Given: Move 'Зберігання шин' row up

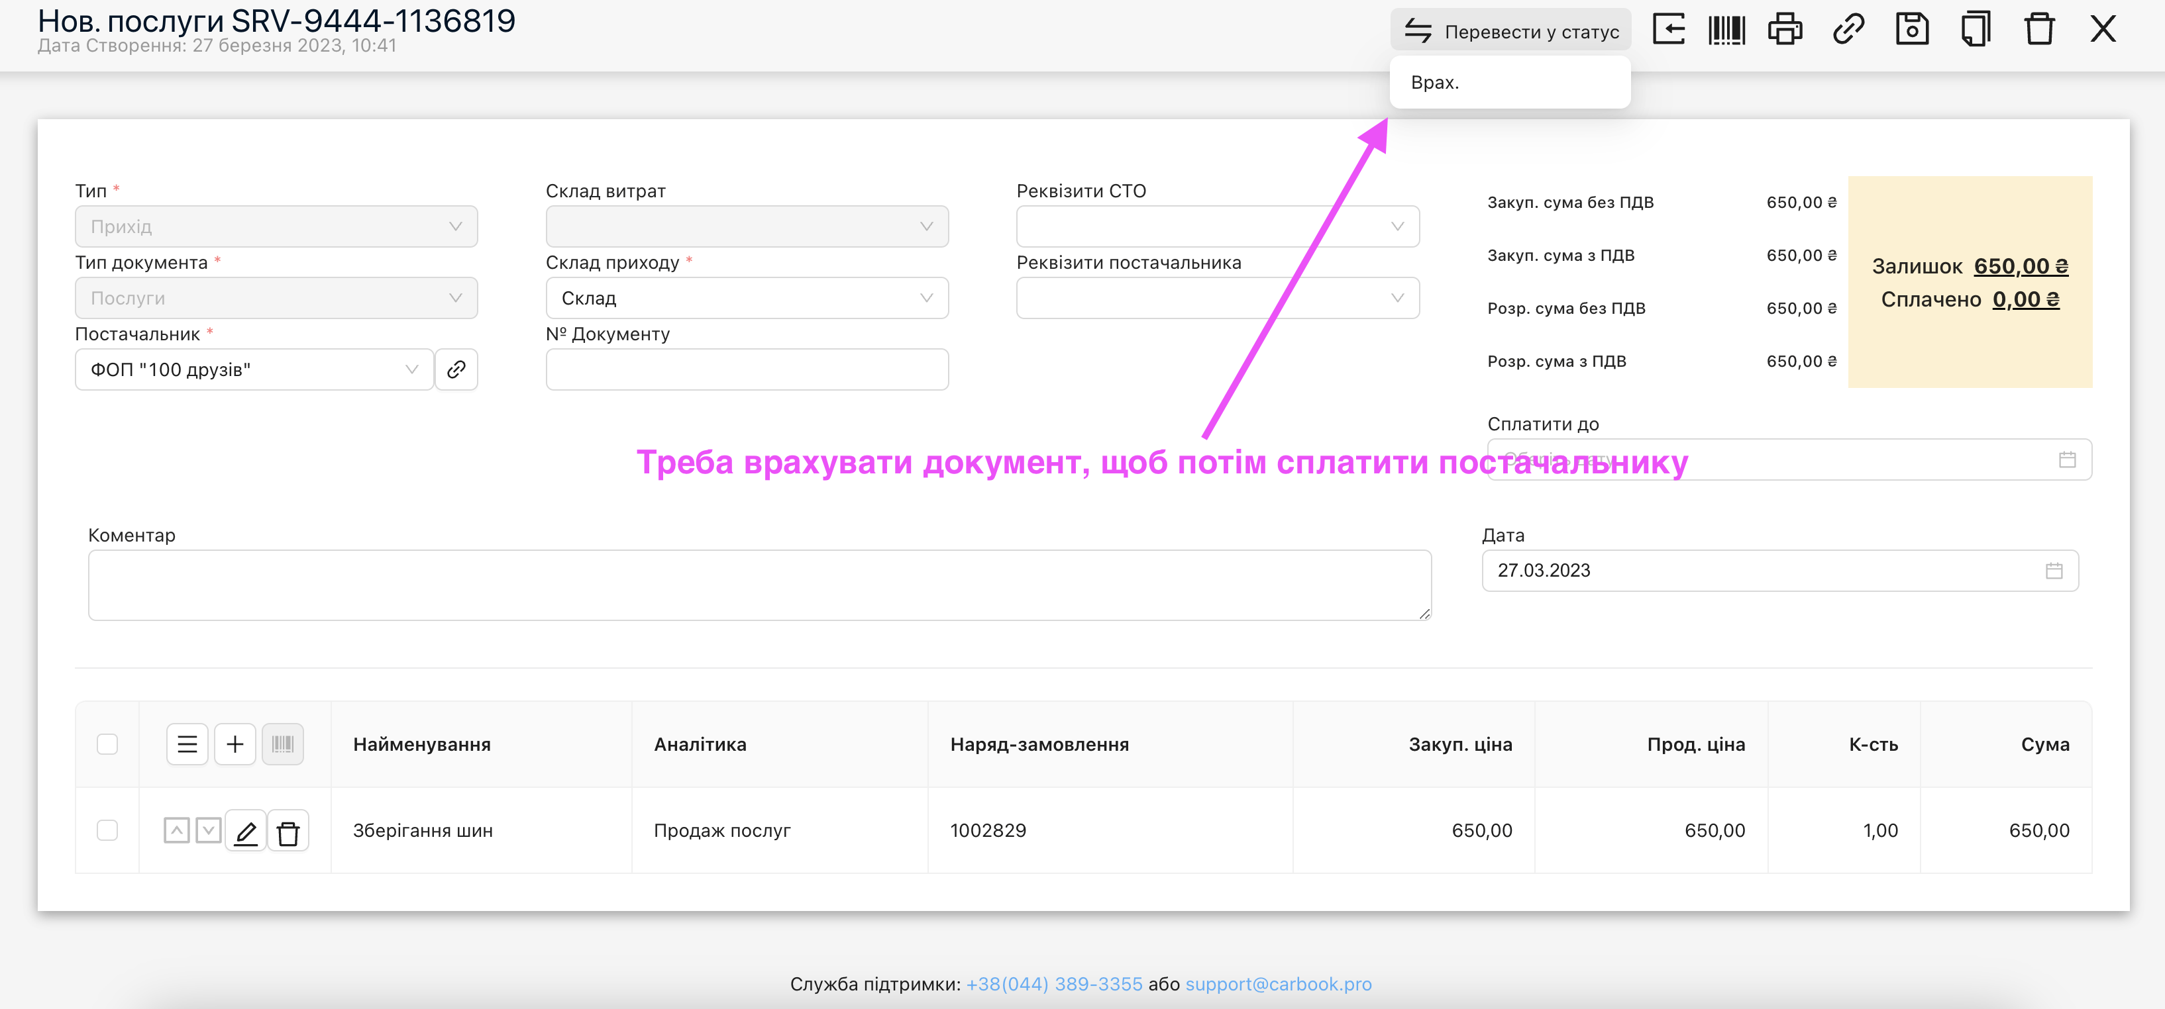Looking at the screenshot, I should [x=176, y=830].
